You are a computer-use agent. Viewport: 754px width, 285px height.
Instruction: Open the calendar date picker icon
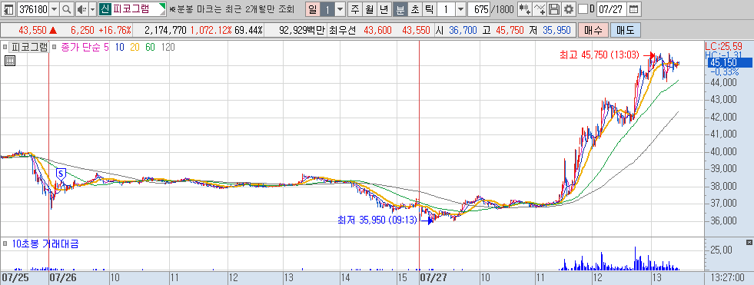[634, 9]
